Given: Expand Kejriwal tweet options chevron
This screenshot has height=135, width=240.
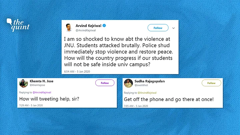Looking at the screenshot, I should (x=173, y=28).
